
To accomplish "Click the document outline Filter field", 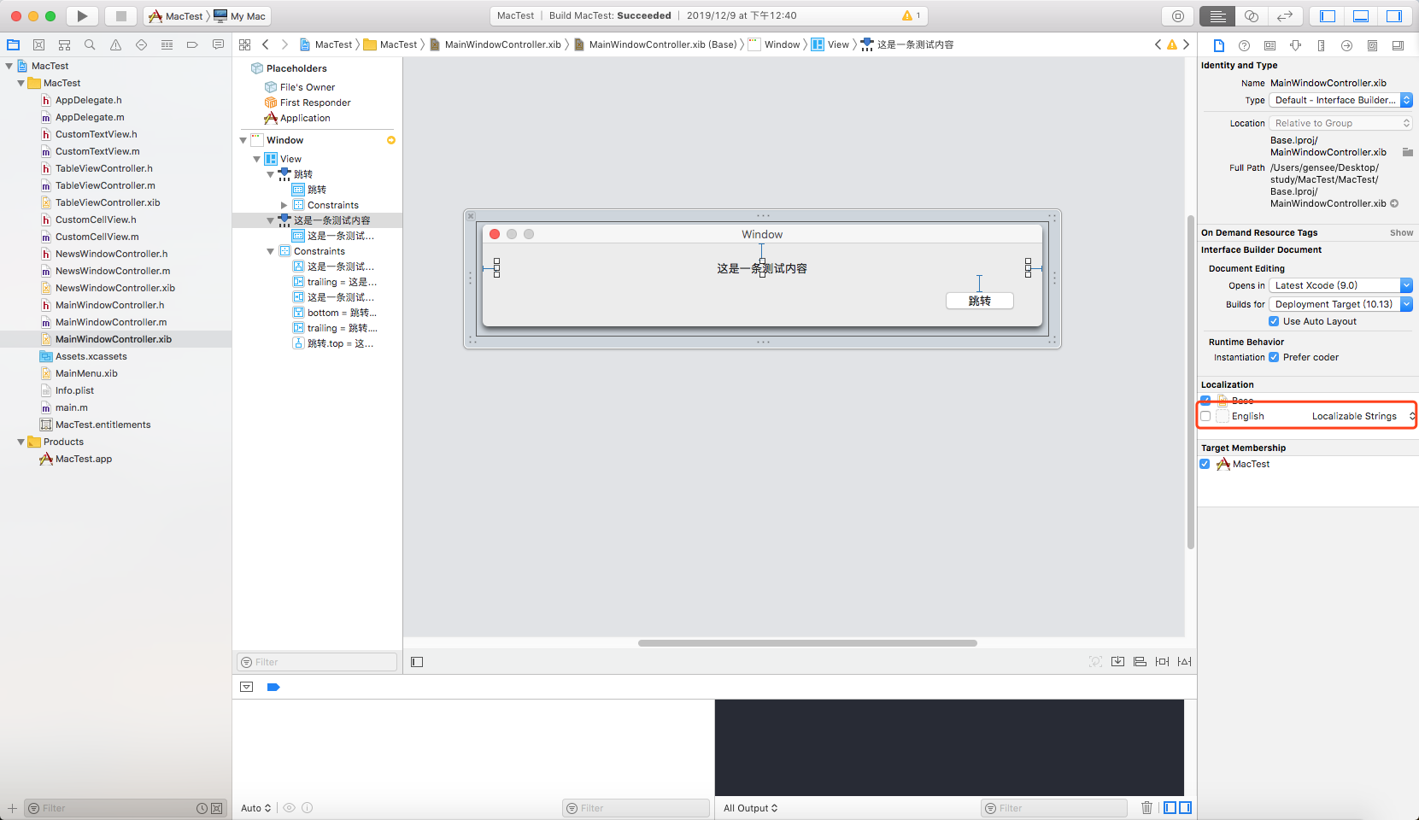I will [317, 662].
